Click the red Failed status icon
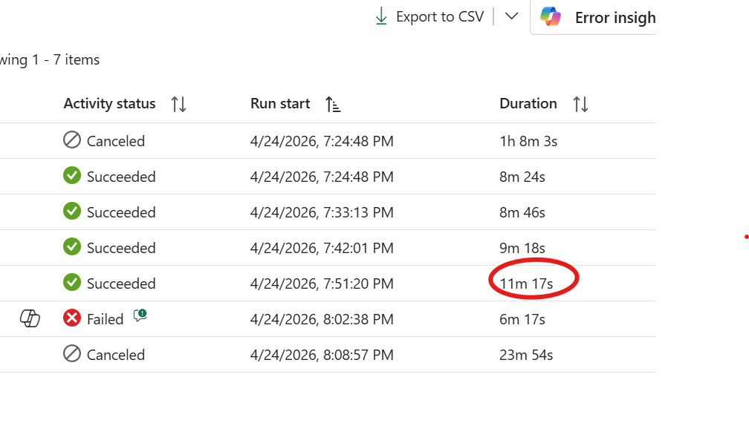 coord(72,319)
